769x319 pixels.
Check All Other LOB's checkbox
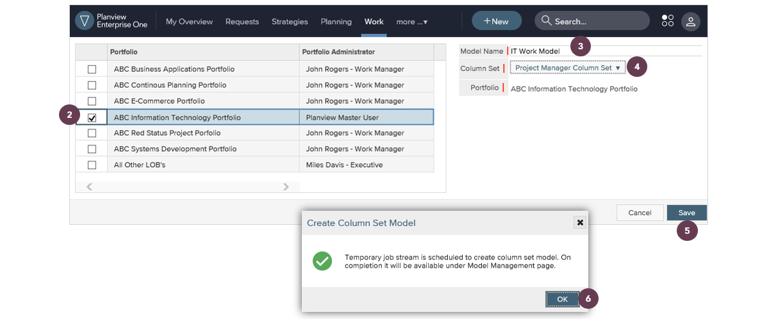pyautogui.click(x=92, y=165)
